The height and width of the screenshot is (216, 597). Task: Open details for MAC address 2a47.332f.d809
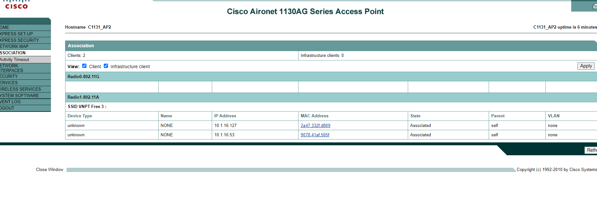[315, 125]
